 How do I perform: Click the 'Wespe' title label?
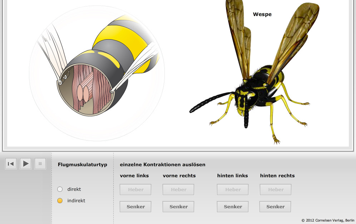pyautogui.click(x=262, y=15)
